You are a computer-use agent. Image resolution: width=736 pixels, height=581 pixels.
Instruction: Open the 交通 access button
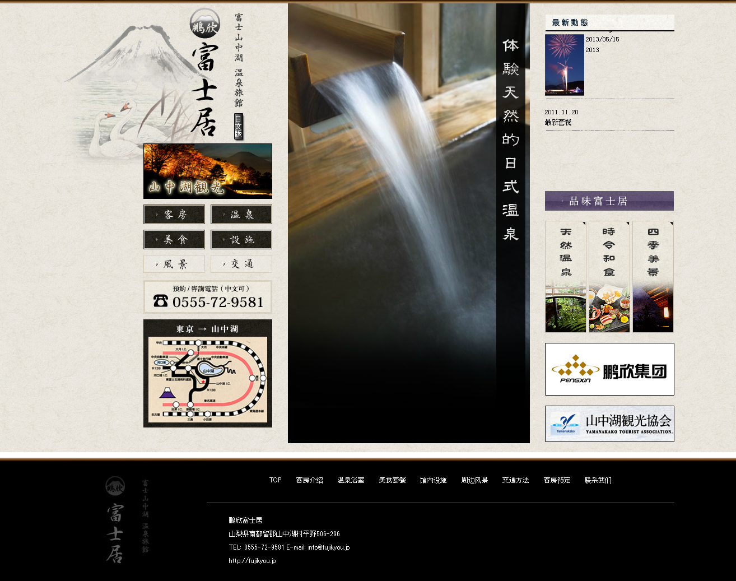pyautogui.click(x=241, y=264)
